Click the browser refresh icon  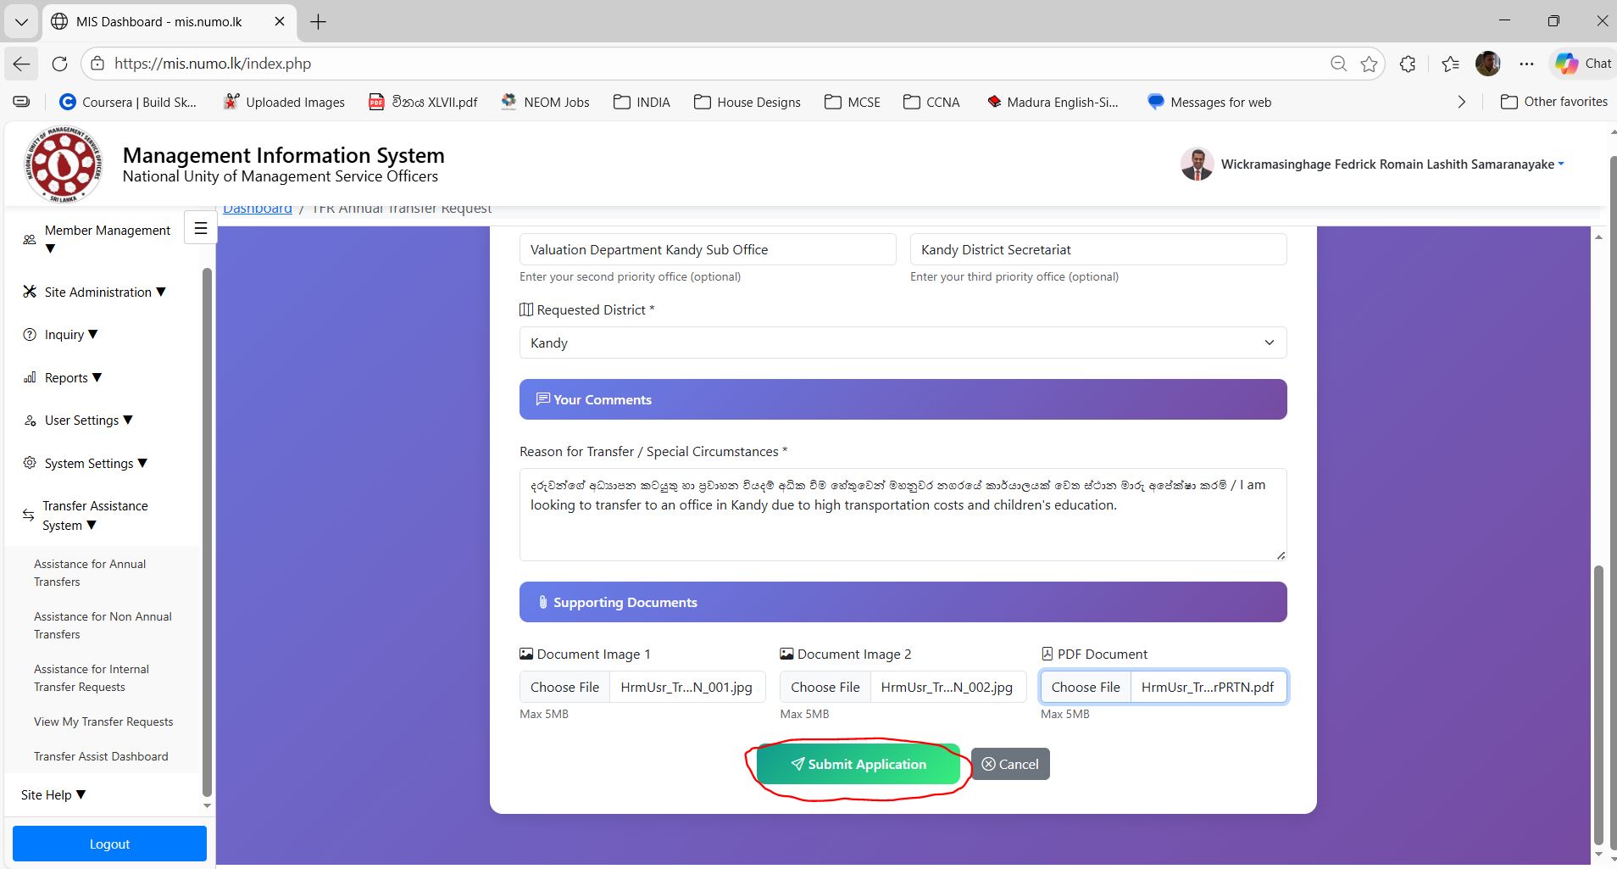click(59, 64)
